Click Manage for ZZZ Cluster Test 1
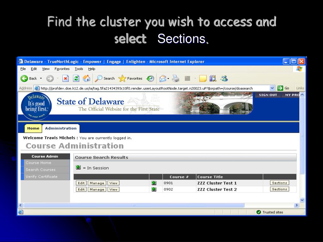Viewport: 323px width, 242px height. (x=97, y=183)
